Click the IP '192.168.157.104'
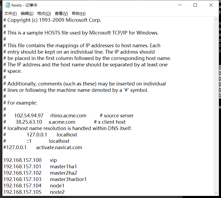The image size is (221, 198). (22, 186)
